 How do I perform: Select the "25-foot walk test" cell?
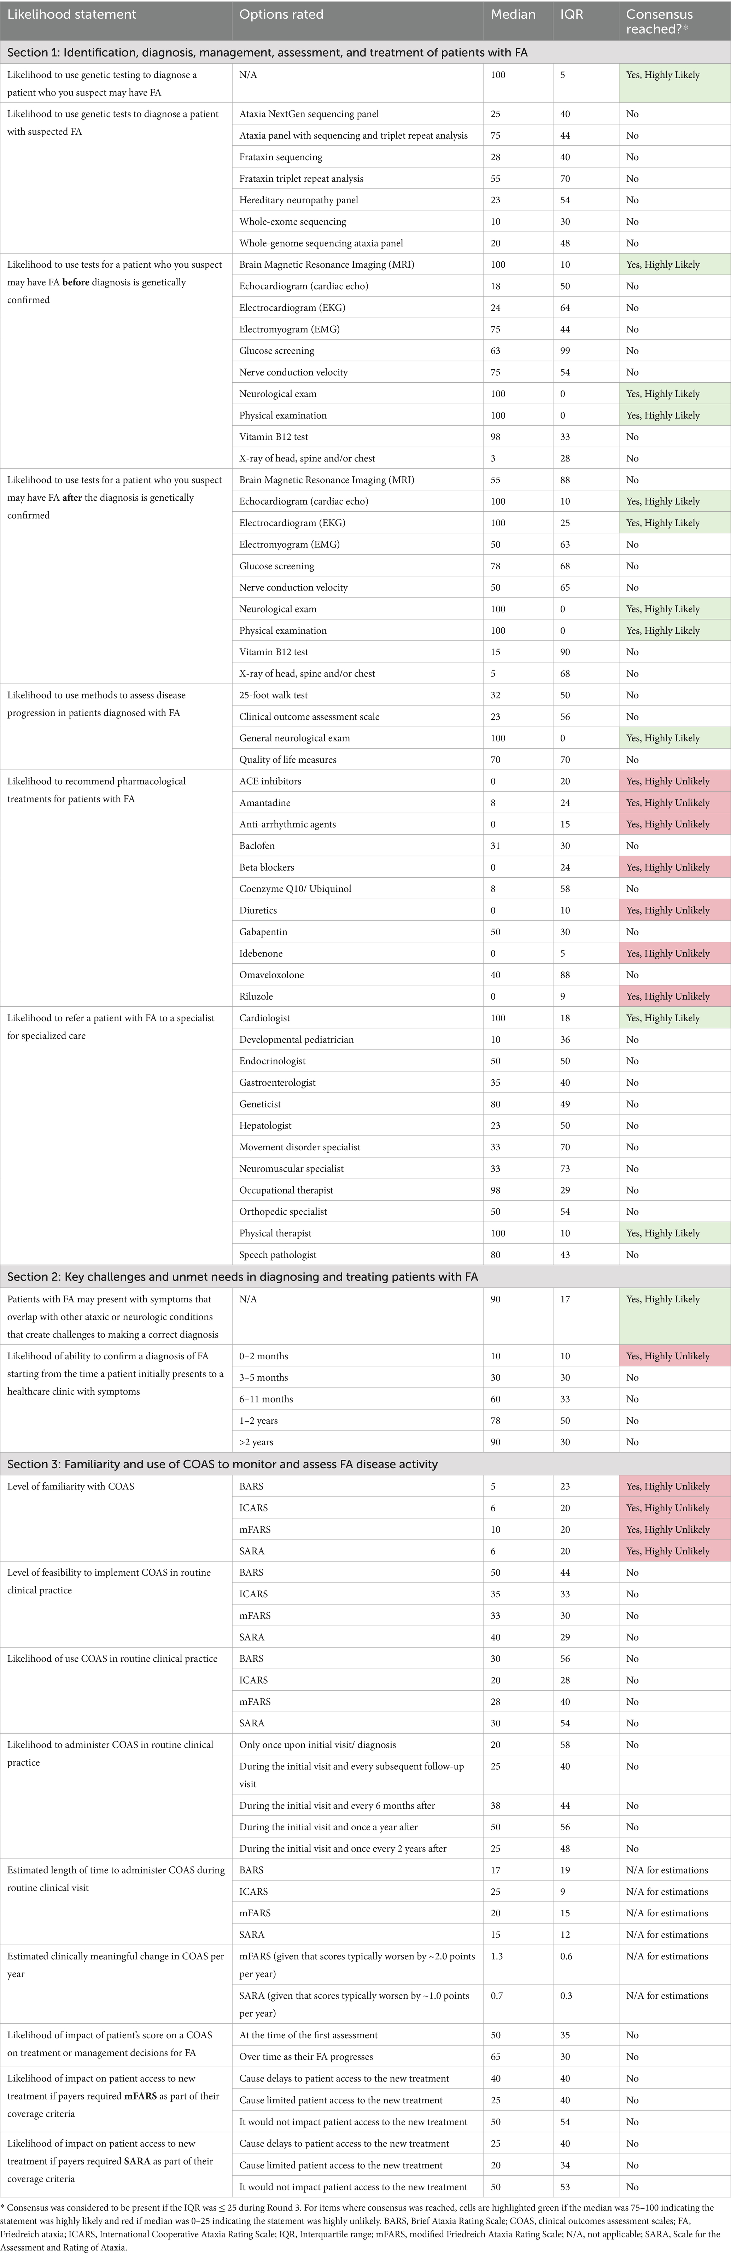[x=274, y=695]
